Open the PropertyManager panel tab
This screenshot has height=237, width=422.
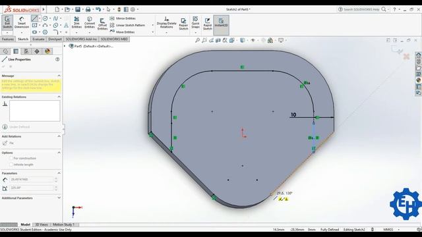pos(16,51)
